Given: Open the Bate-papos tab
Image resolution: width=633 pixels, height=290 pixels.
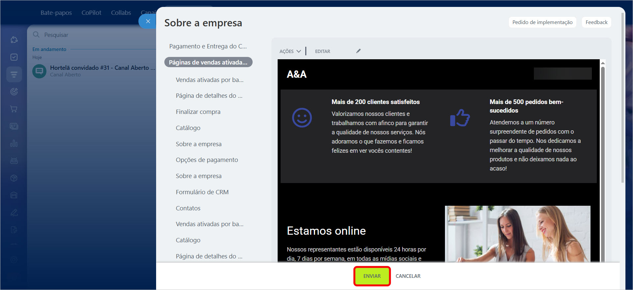Looking at the screenshot, I should [56, 13].
